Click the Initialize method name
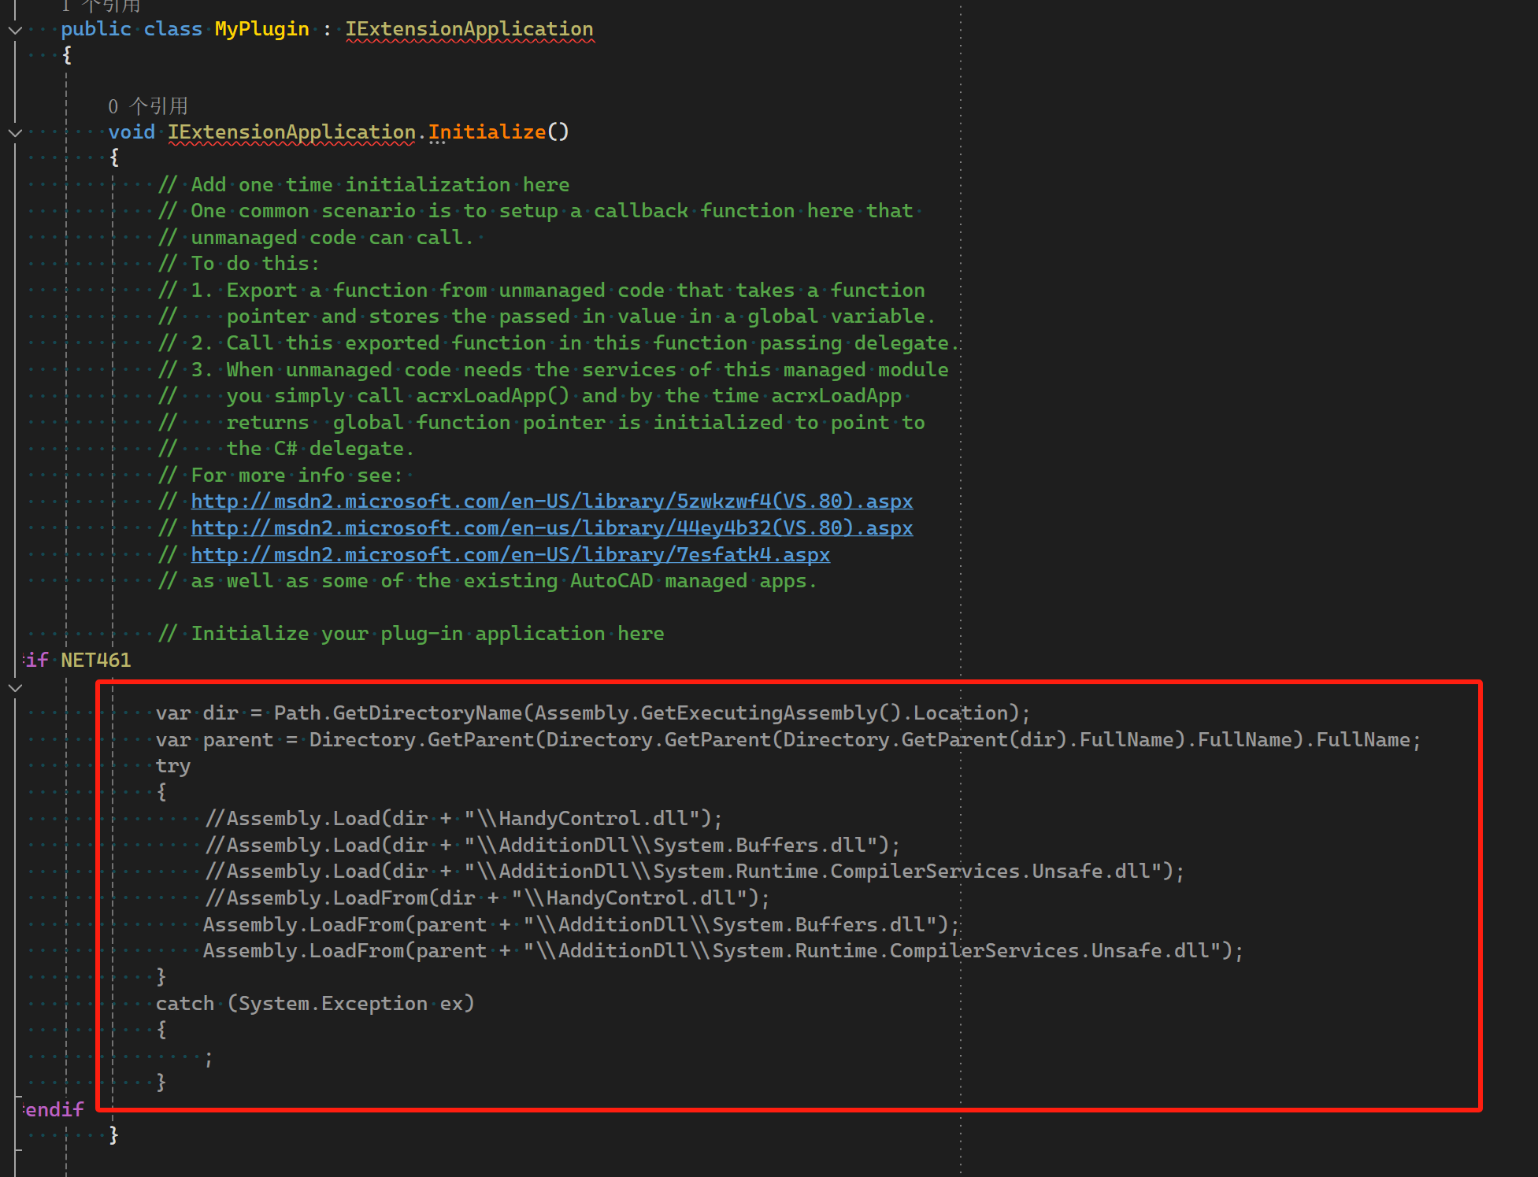The height and width of the screenshot is (1177, 1538). pyautogui.click(x=487, y=131)
